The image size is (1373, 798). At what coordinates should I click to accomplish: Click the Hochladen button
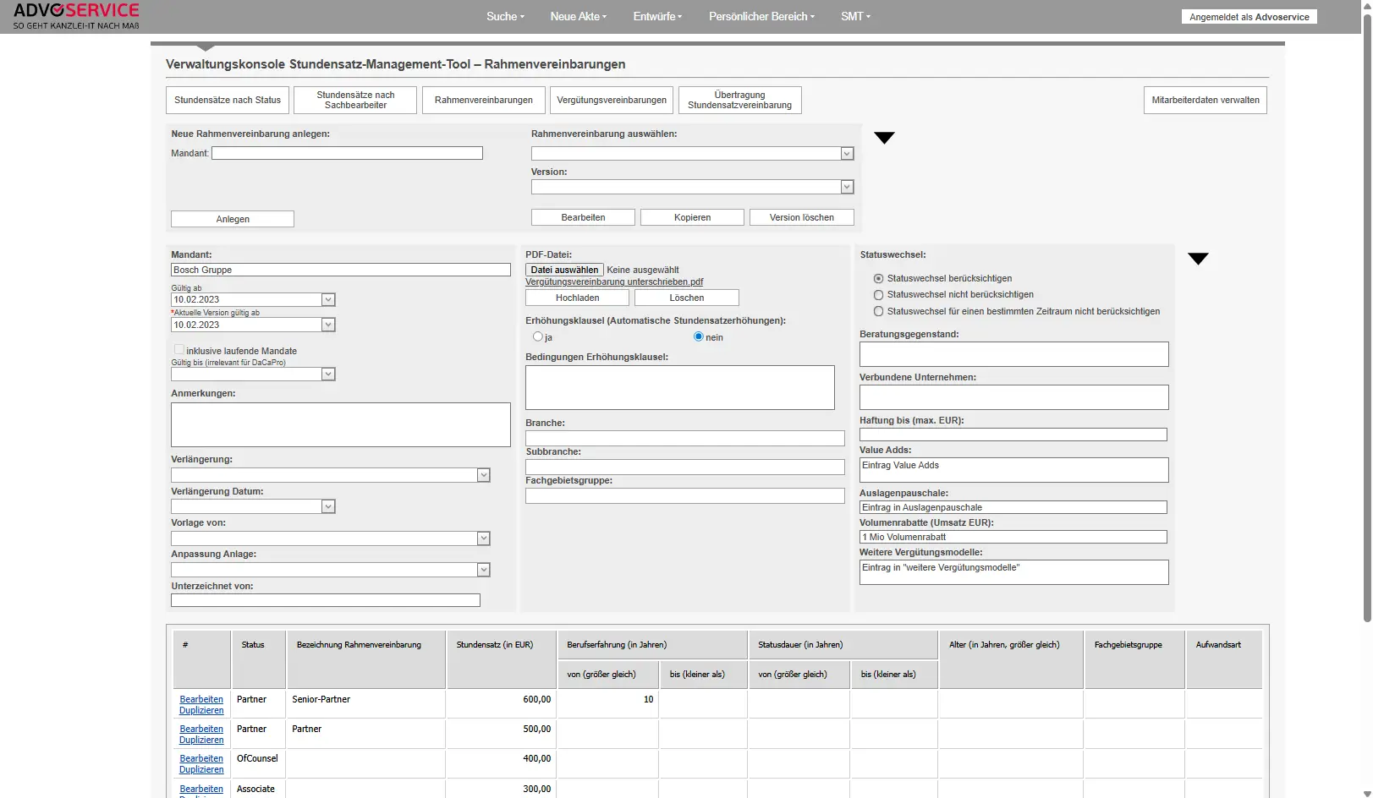pyautogui.click(x=577, y=298)
